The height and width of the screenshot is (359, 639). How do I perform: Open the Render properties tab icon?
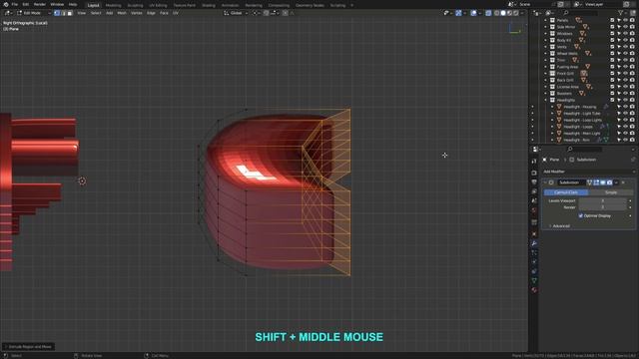point(534,173)
